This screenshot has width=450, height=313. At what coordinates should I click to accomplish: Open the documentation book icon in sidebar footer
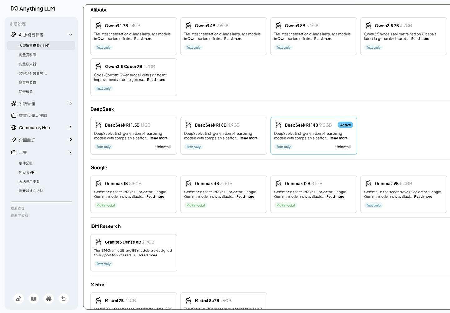34,299
